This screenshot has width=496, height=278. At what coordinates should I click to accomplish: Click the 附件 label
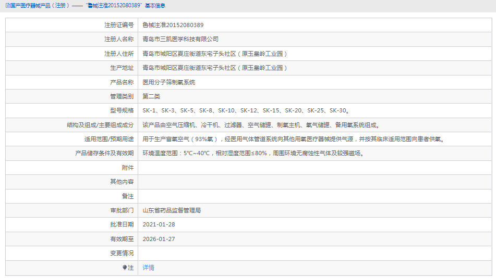(x=128, y=168)
